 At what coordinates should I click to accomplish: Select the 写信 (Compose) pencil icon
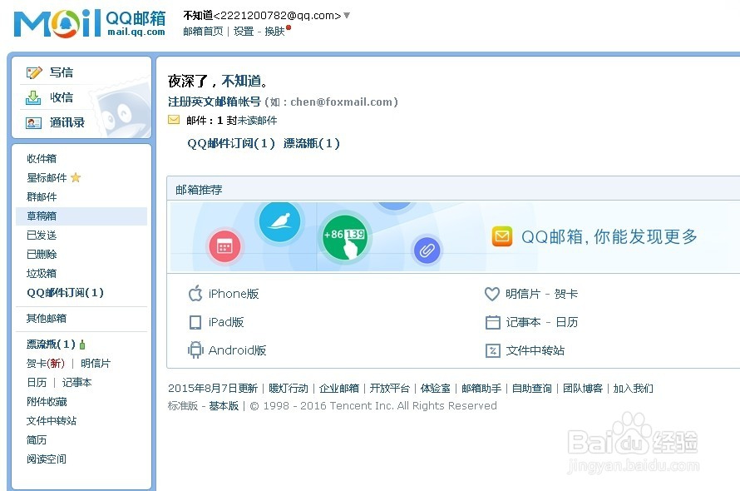point(36,72)
